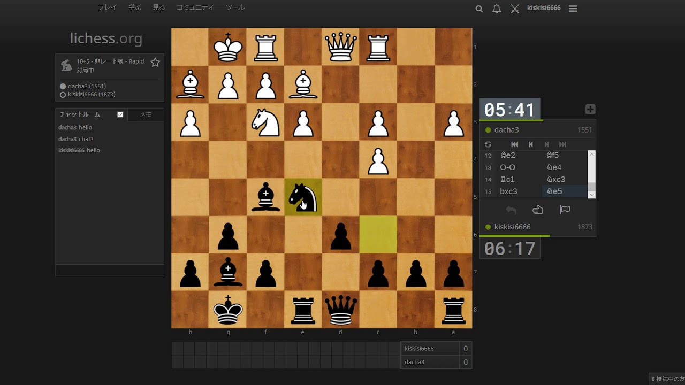
Task: Open dacha3 (1551) player link in game info
Action: coord(87,86)
